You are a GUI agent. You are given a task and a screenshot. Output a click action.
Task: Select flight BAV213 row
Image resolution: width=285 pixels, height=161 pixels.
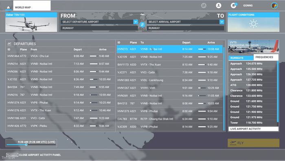169,104
